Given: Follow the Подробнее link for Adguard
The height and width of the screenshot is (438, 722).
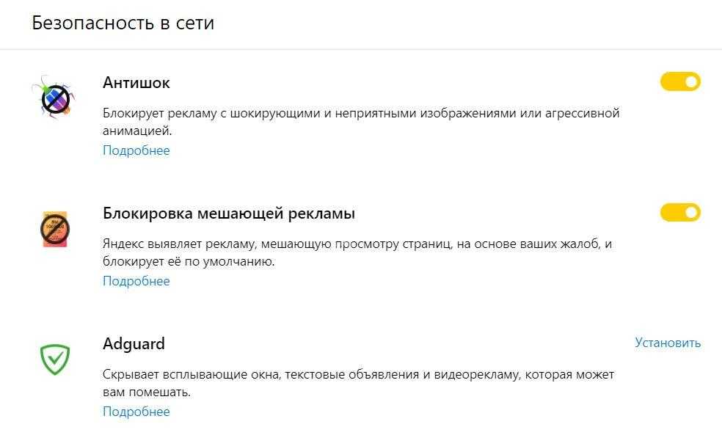Looking at the screenshot, I should [x=136, y=412].
